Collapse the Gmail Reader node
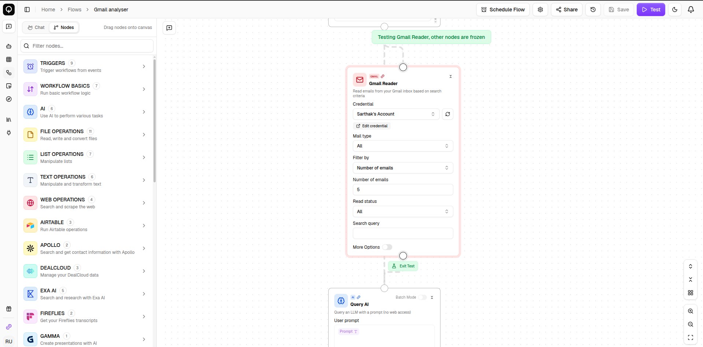This screenshot has width=703, height=347. point(451,76)
